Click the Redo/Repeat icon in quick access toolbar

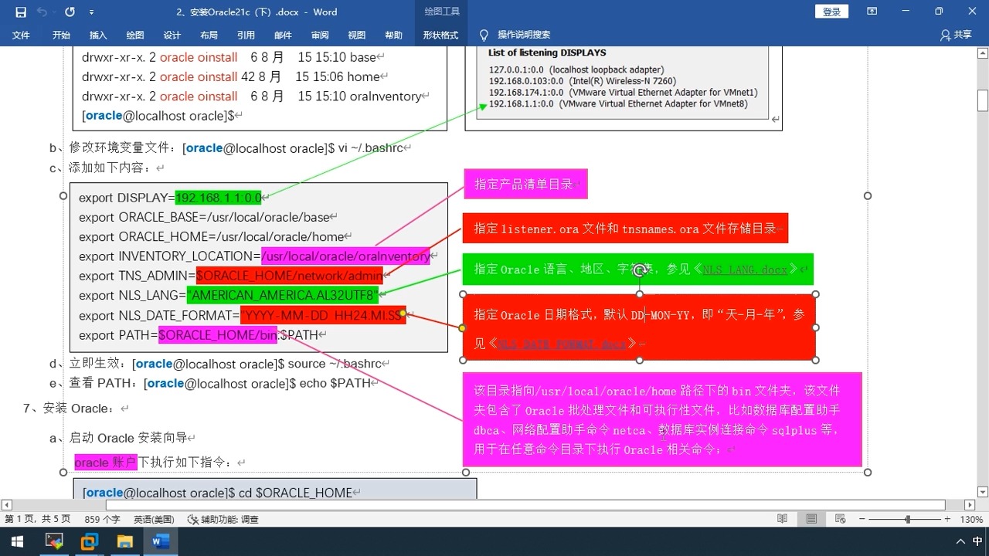point(70,12)
